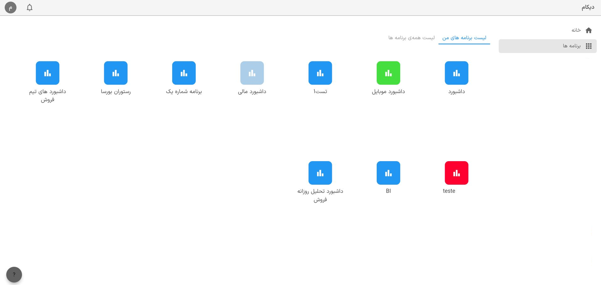The image size is (601, 285).
Task: Click the label داشبورد موبایل
Action: tap(388, 92)
